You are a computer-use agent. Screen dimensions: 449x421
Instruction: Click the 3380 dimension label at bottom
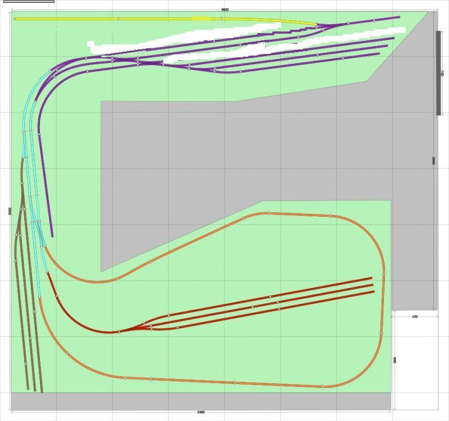[201, 413]
